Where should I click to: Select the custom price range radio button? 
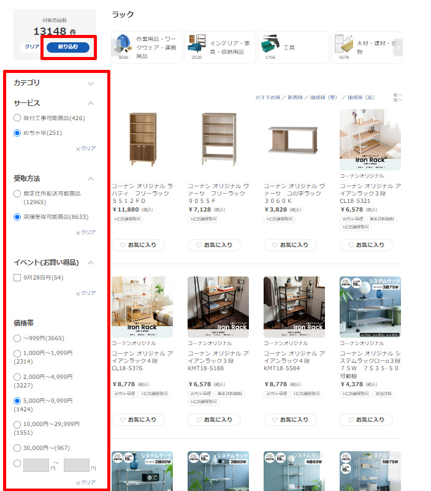pos(17,463)
